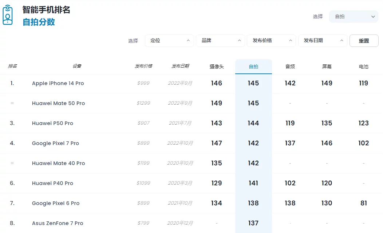Select the 自拍 score column tab

(253, 67)
